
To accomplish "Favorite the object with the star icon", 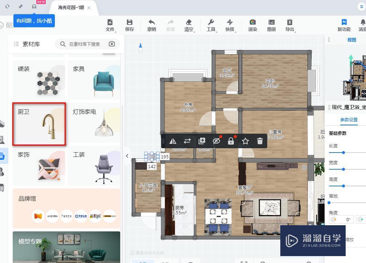I will pos(245,141).
